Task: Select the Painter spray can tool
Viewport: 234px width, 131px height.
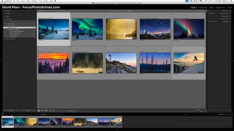Action: [58, 111]
